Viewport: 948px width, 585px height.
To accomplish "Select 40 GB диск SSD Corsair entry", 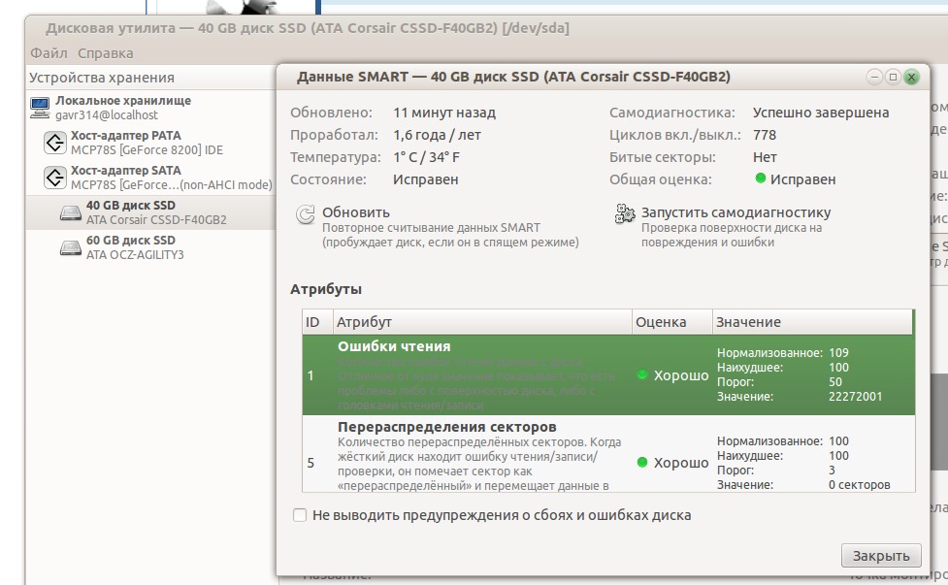I will [x=150, y=212].
